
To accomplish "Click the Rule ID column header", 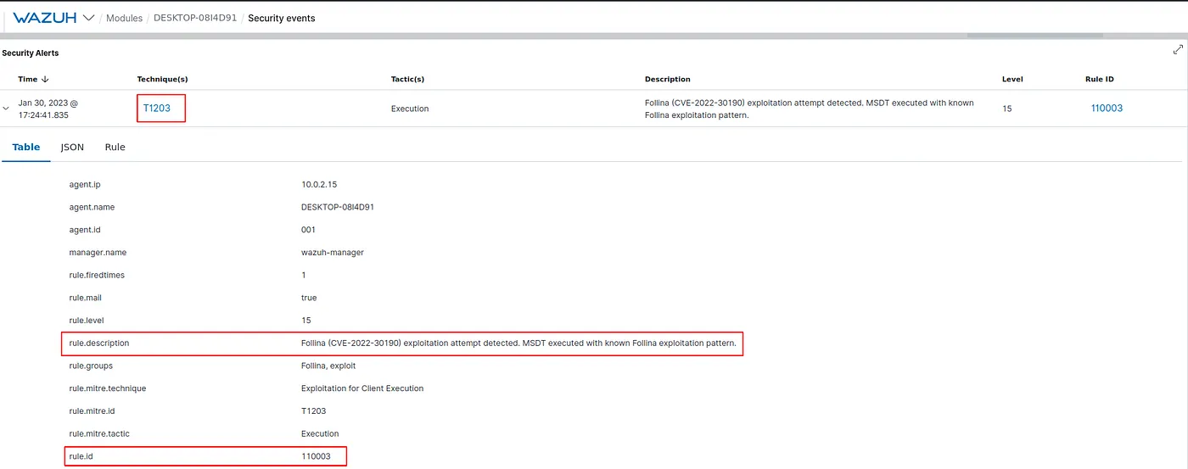I will click(x=1099, y=80).
